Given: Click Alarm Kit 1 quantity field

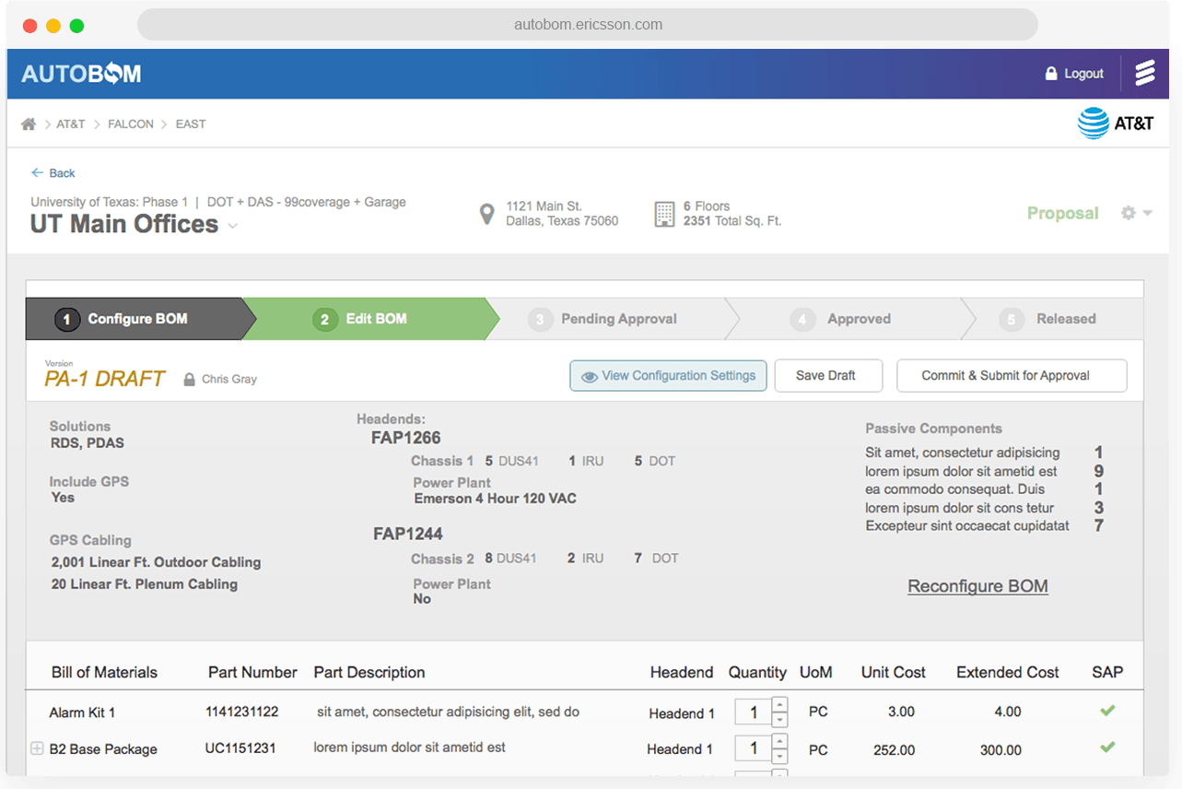Looking at the screenshot, I should pyautogui.click(x=753, y=712).
